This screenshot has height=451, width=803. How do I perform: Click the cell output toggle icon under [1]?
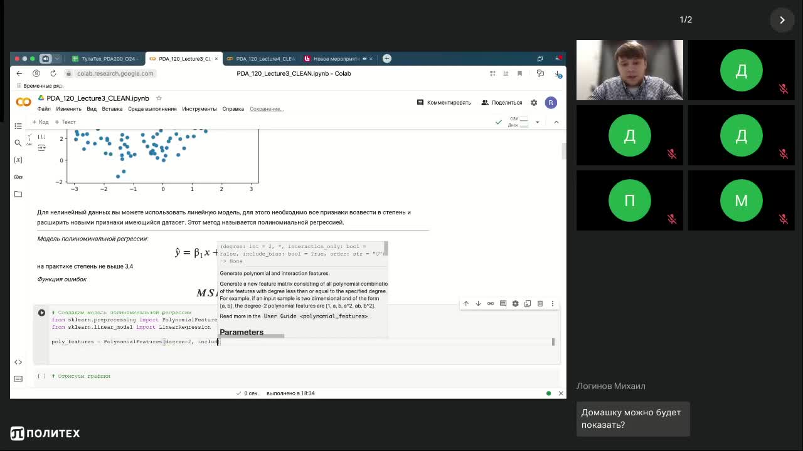click(41, 148)
